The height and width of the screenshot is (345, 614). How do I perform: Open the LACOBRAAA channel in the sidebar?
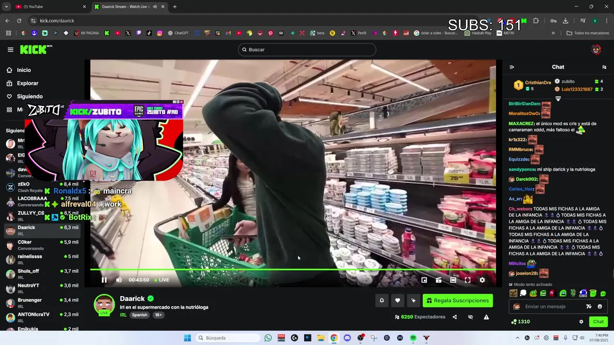pyautogui.click(x=42, y=201)
